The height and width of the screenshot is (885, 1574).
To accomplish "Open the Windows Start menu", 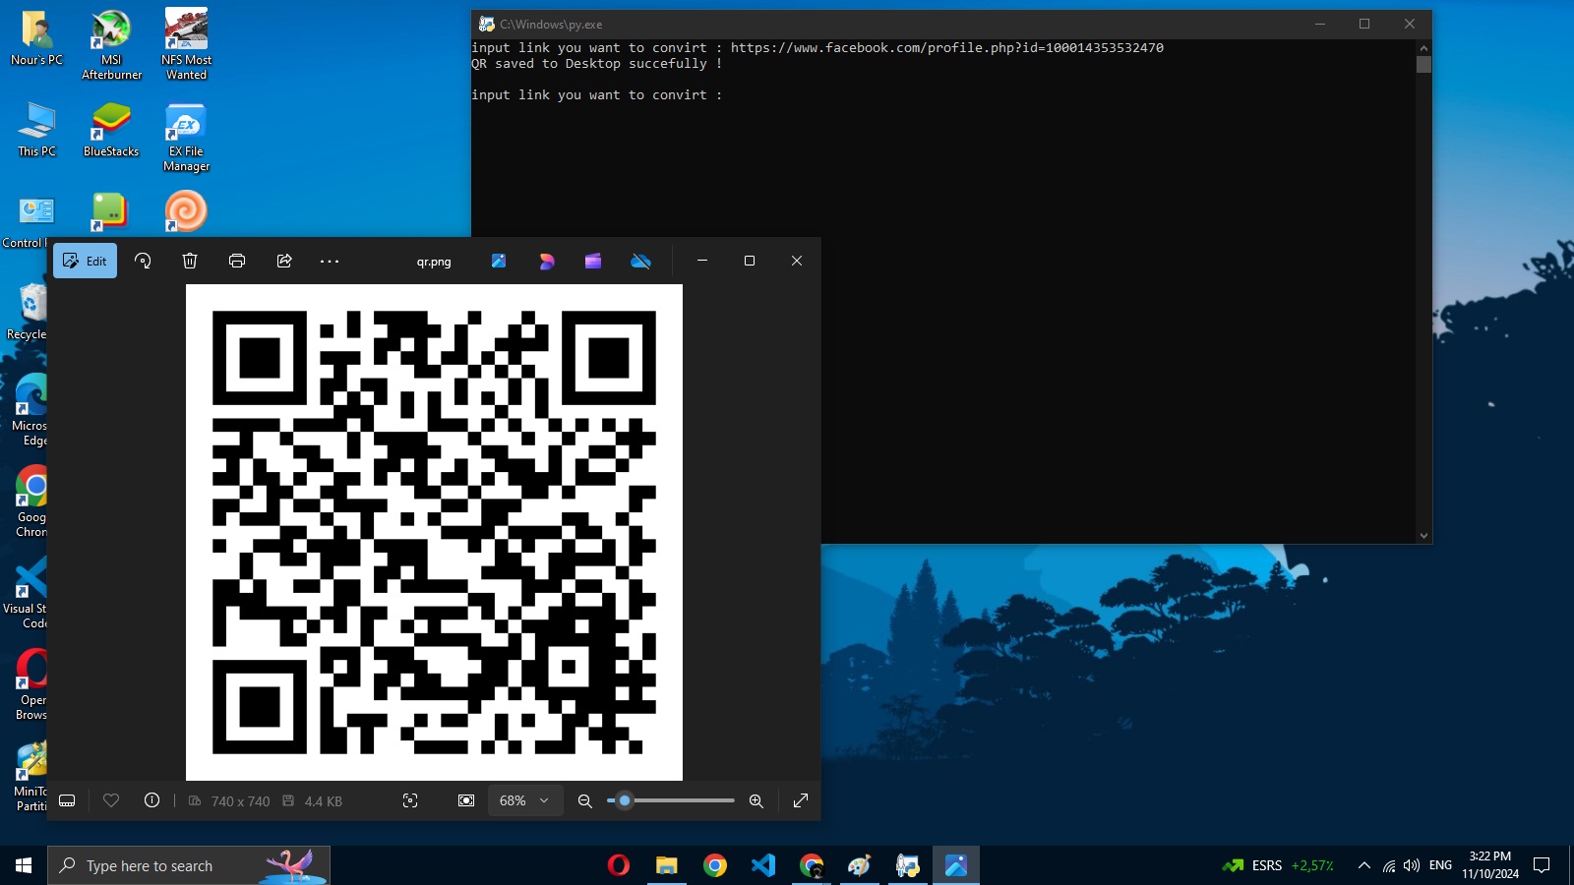I will point(24,865).
